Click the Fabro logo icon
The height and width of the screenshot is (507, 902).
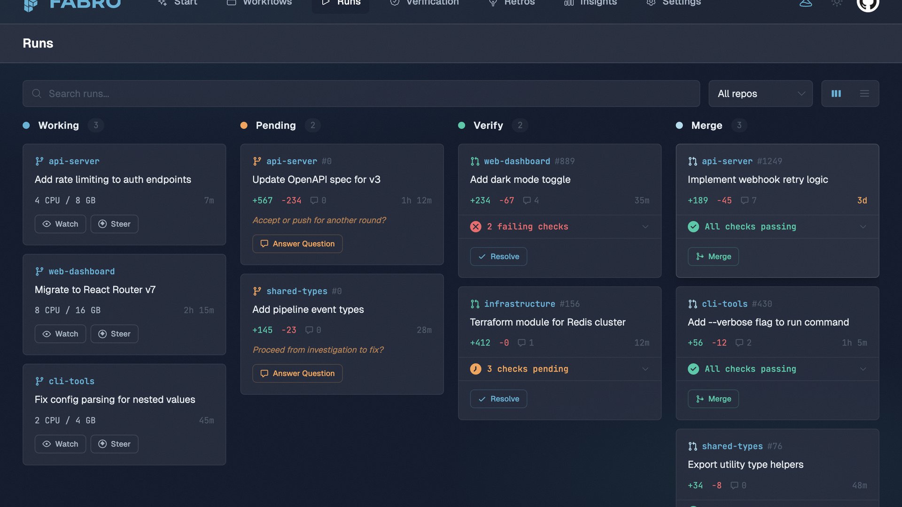(31, 5)
